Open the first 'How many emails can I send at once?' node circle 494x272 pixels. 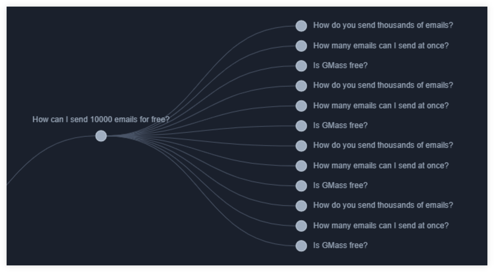click(301, 46)
